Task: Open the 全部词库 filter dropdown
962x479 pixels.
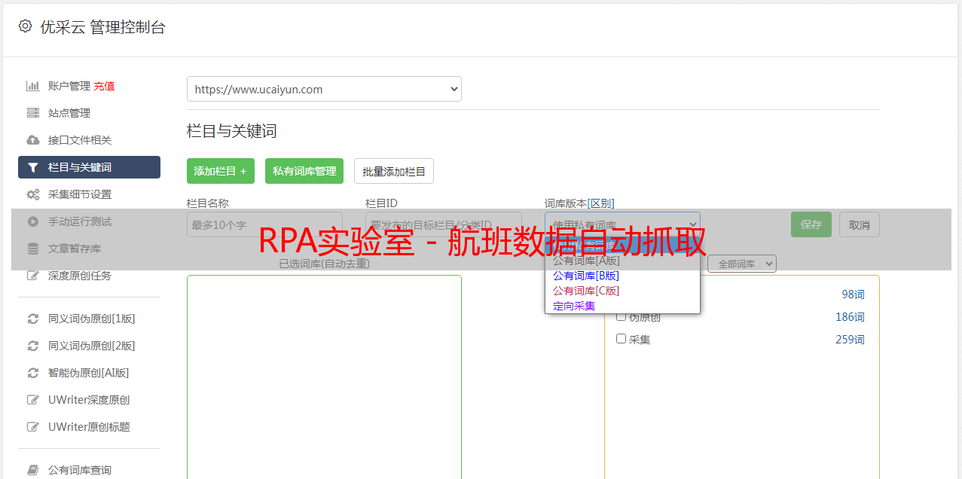Action: click(742, 264)
